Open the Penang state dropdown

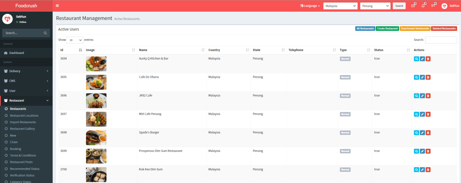[375, 6]
